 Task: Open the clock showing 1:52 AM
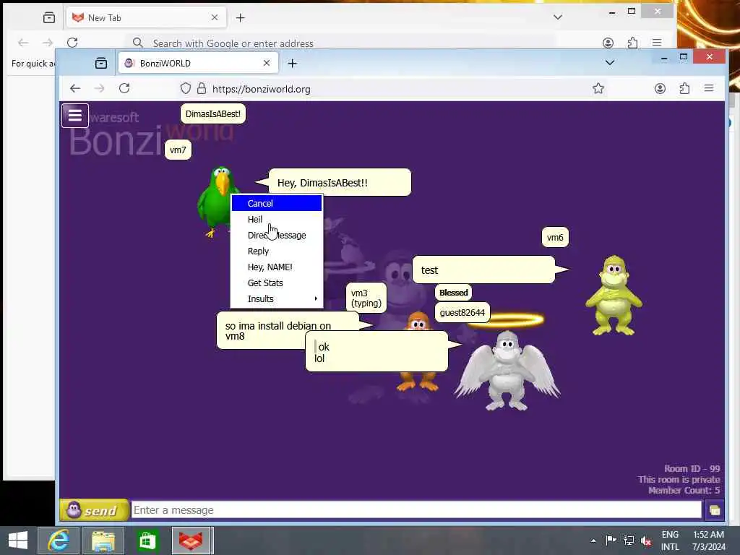(708, 541)
